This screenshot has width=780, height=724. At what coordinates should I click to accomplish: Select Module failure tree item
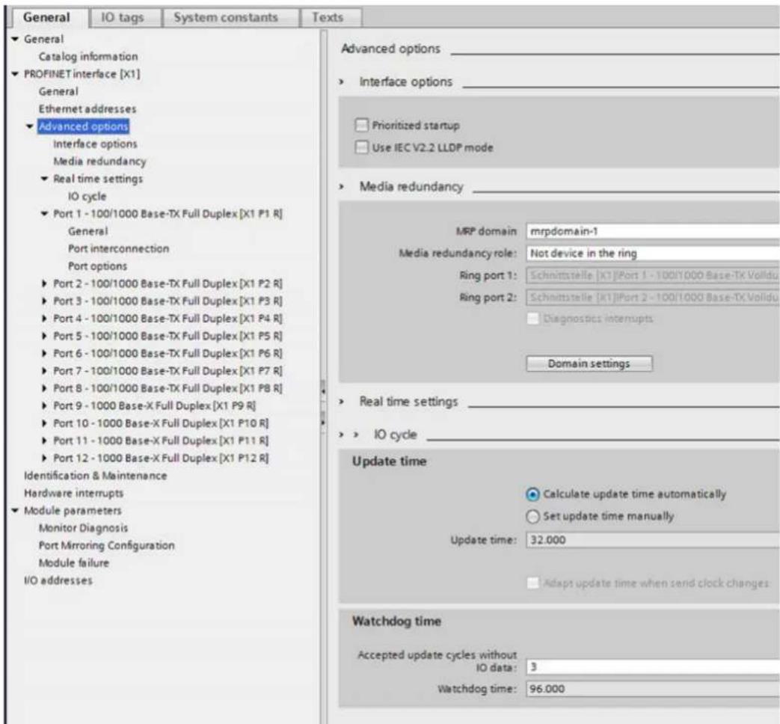click(73, 562)
